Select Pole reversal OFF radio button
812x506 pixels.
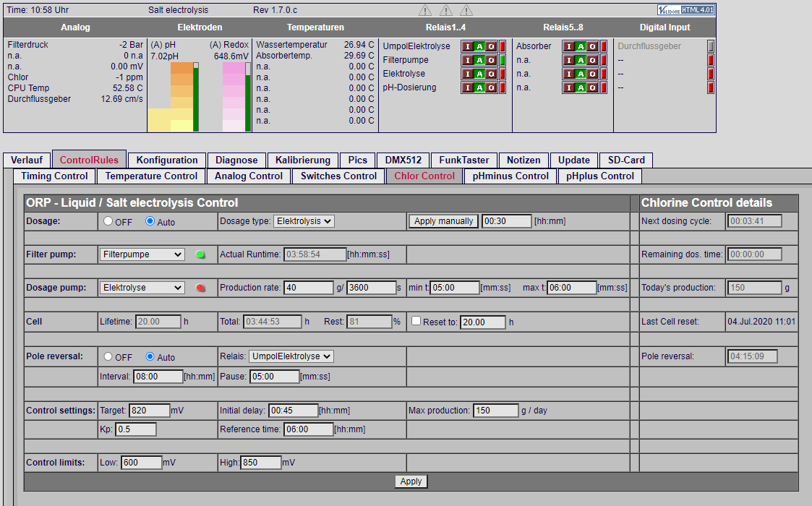coord(108,356)
